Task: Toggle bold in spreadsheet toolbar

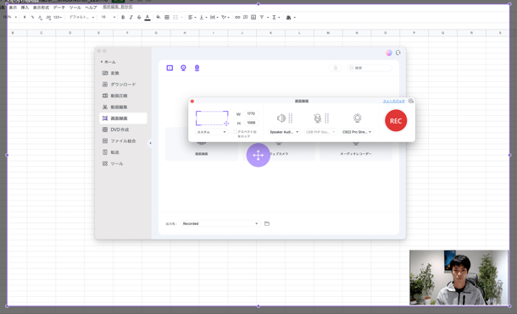Action: pos(123,17)
